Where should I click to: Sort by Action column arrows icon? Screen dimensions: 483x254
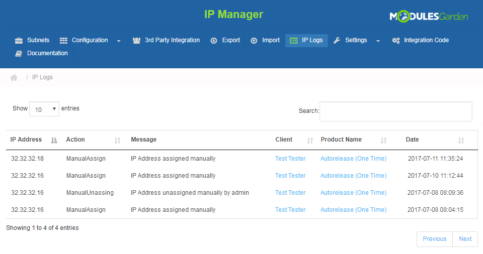click(117, 141)
